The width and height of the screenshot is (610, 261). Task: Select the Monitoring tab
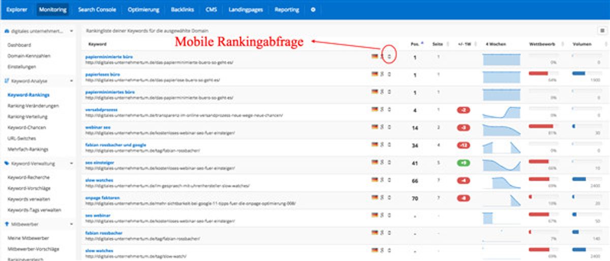pos(52,10)
